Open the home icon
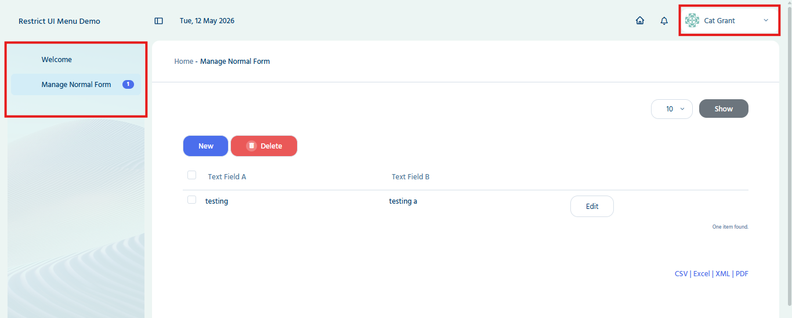This screenshot has width=792, height=318. coord(640,21)
